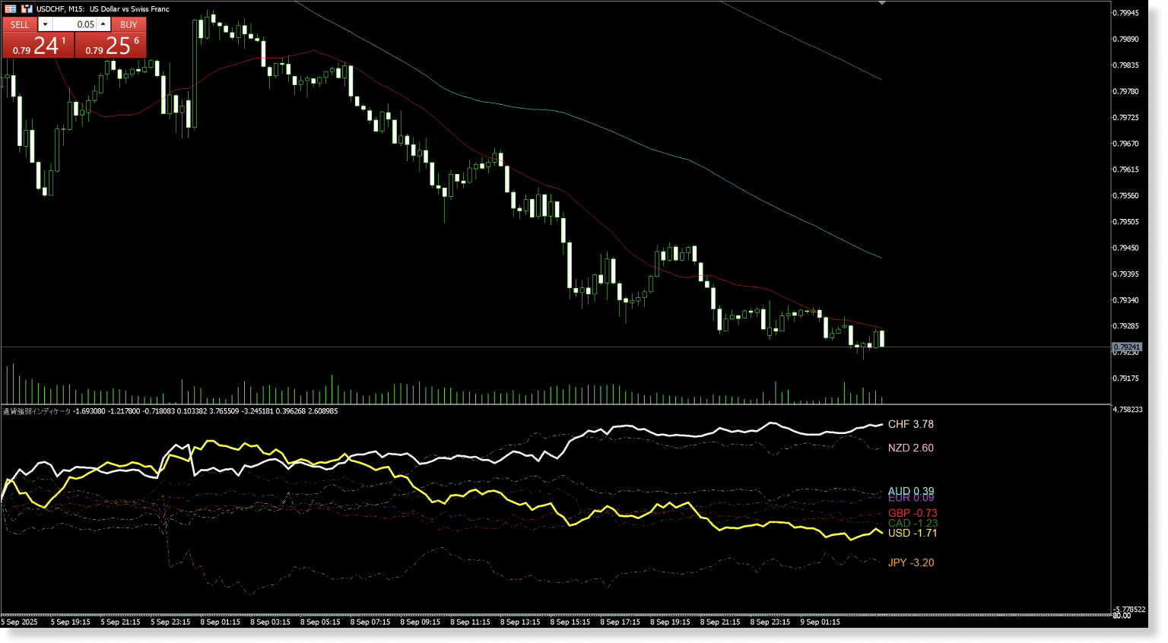Select the CHF 3.78 strength label

click(x=910, y=424)
